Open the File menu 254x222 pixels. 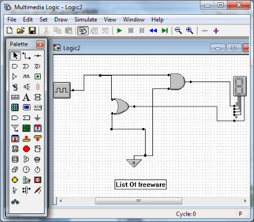tap(12, 19)
